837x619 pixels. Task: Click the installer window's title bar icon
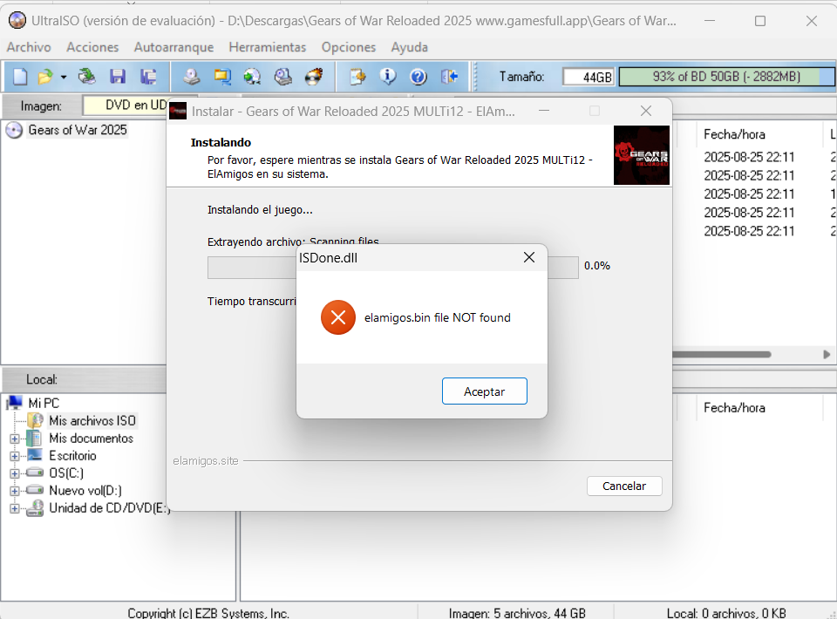178,111
